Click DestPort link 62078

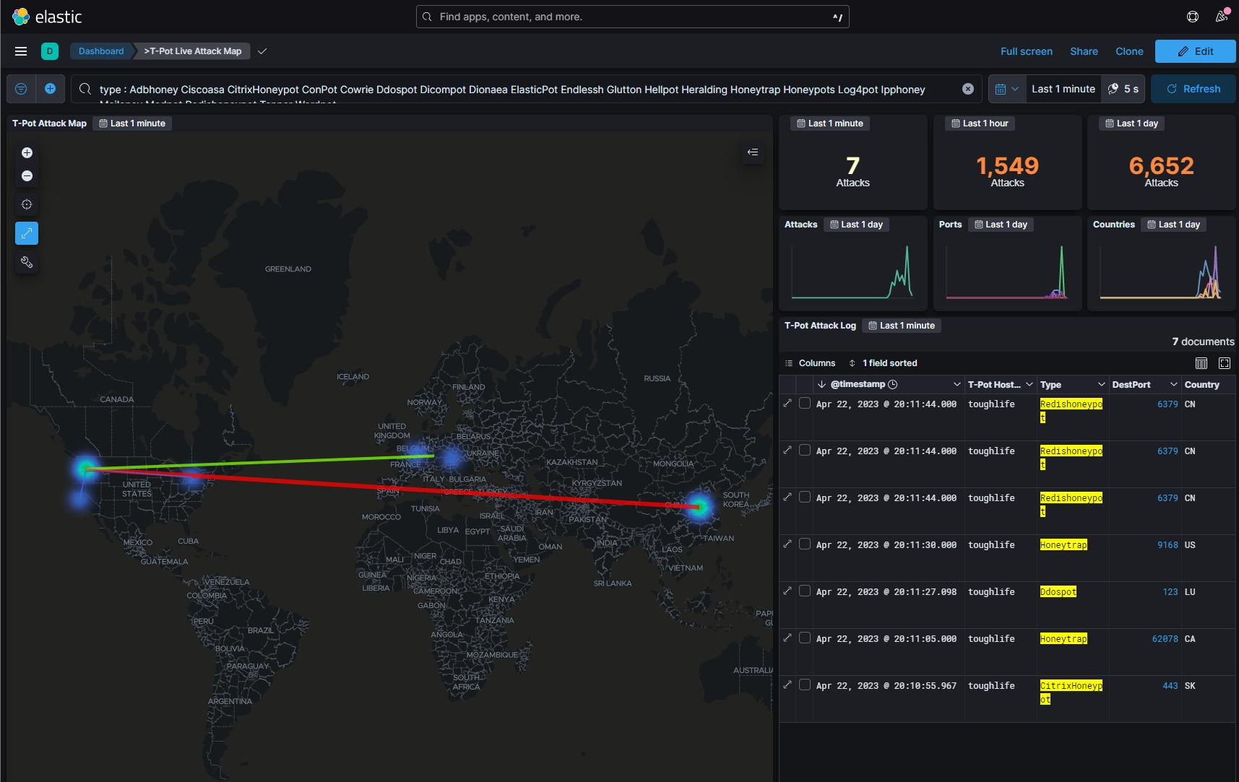1165,639
